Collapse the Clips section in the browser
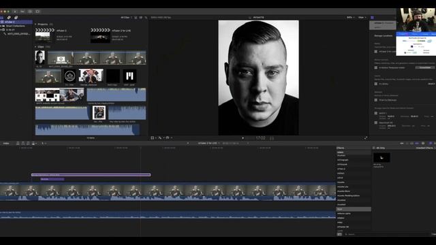Image resolution: width=436 pixels, height=245 pixels. (x=35, y=47)
